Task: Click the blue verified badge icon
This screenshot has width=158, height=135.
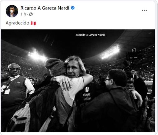Action: pos(73,8)
